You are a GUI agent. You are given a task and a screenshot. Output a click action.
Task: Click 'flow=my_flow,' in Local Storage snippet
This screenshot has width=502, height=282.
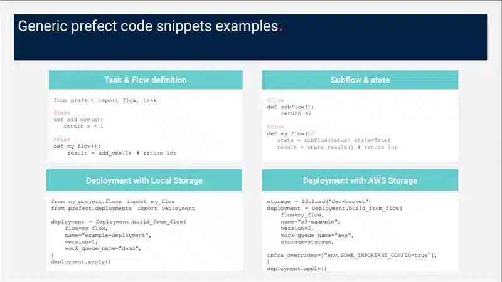click(x=86, y=229)
